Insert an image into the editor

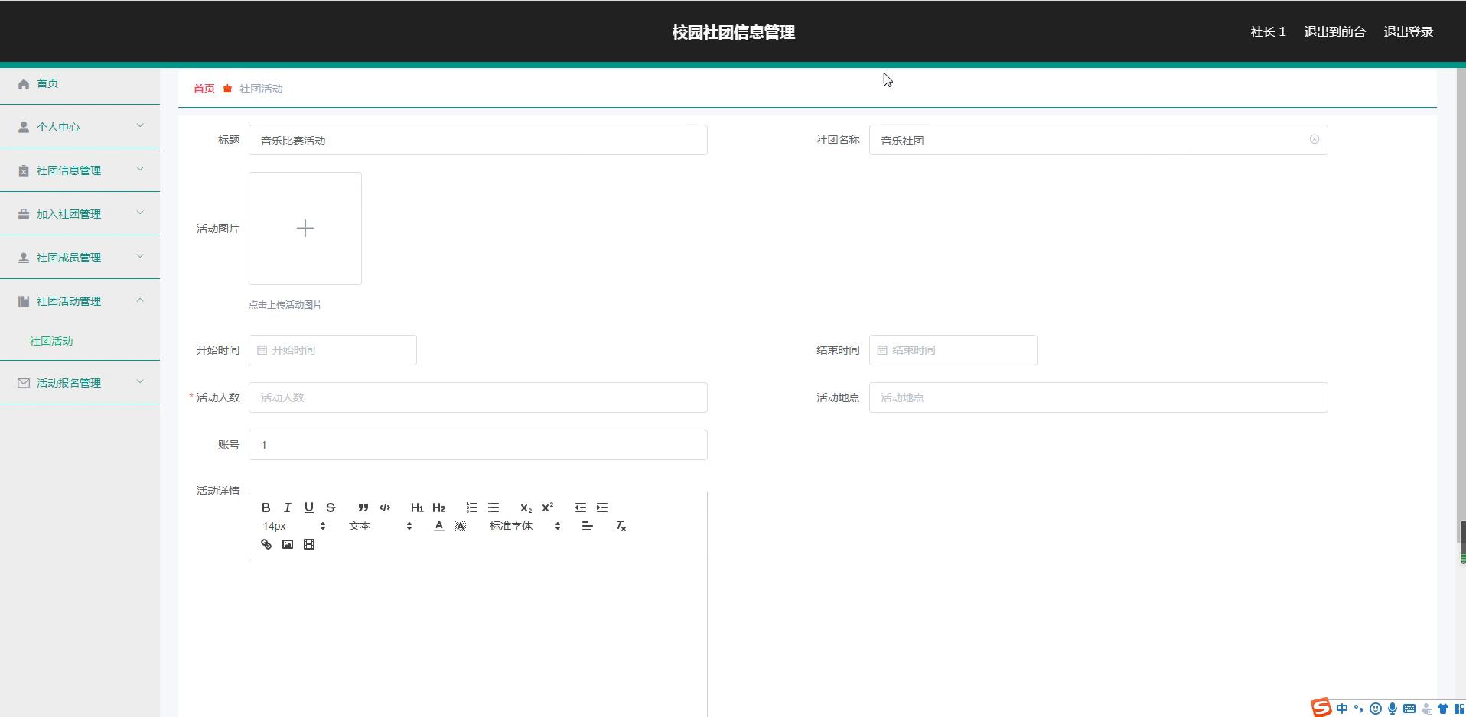288,544
